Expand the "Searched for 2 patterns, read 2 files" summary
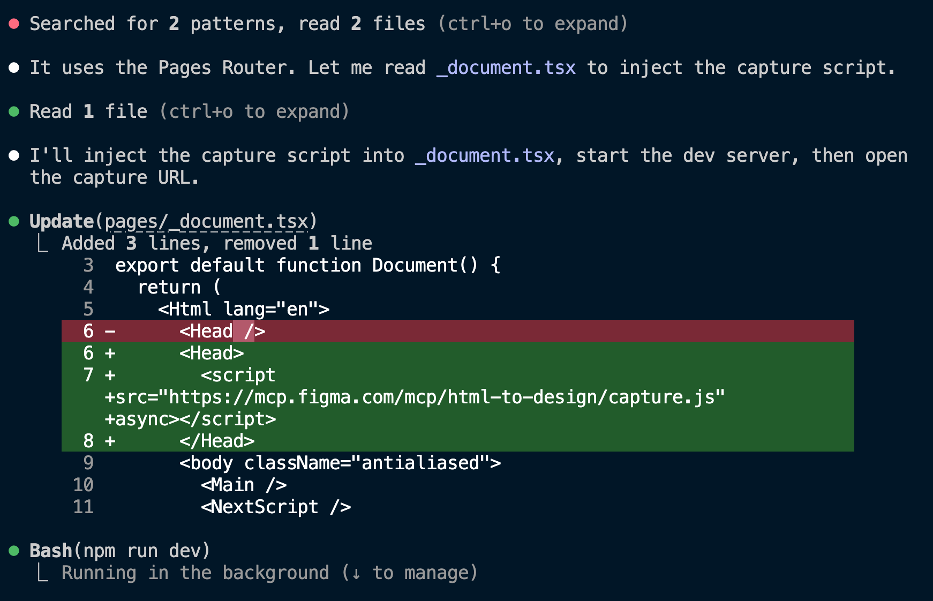 pos(328,24)
